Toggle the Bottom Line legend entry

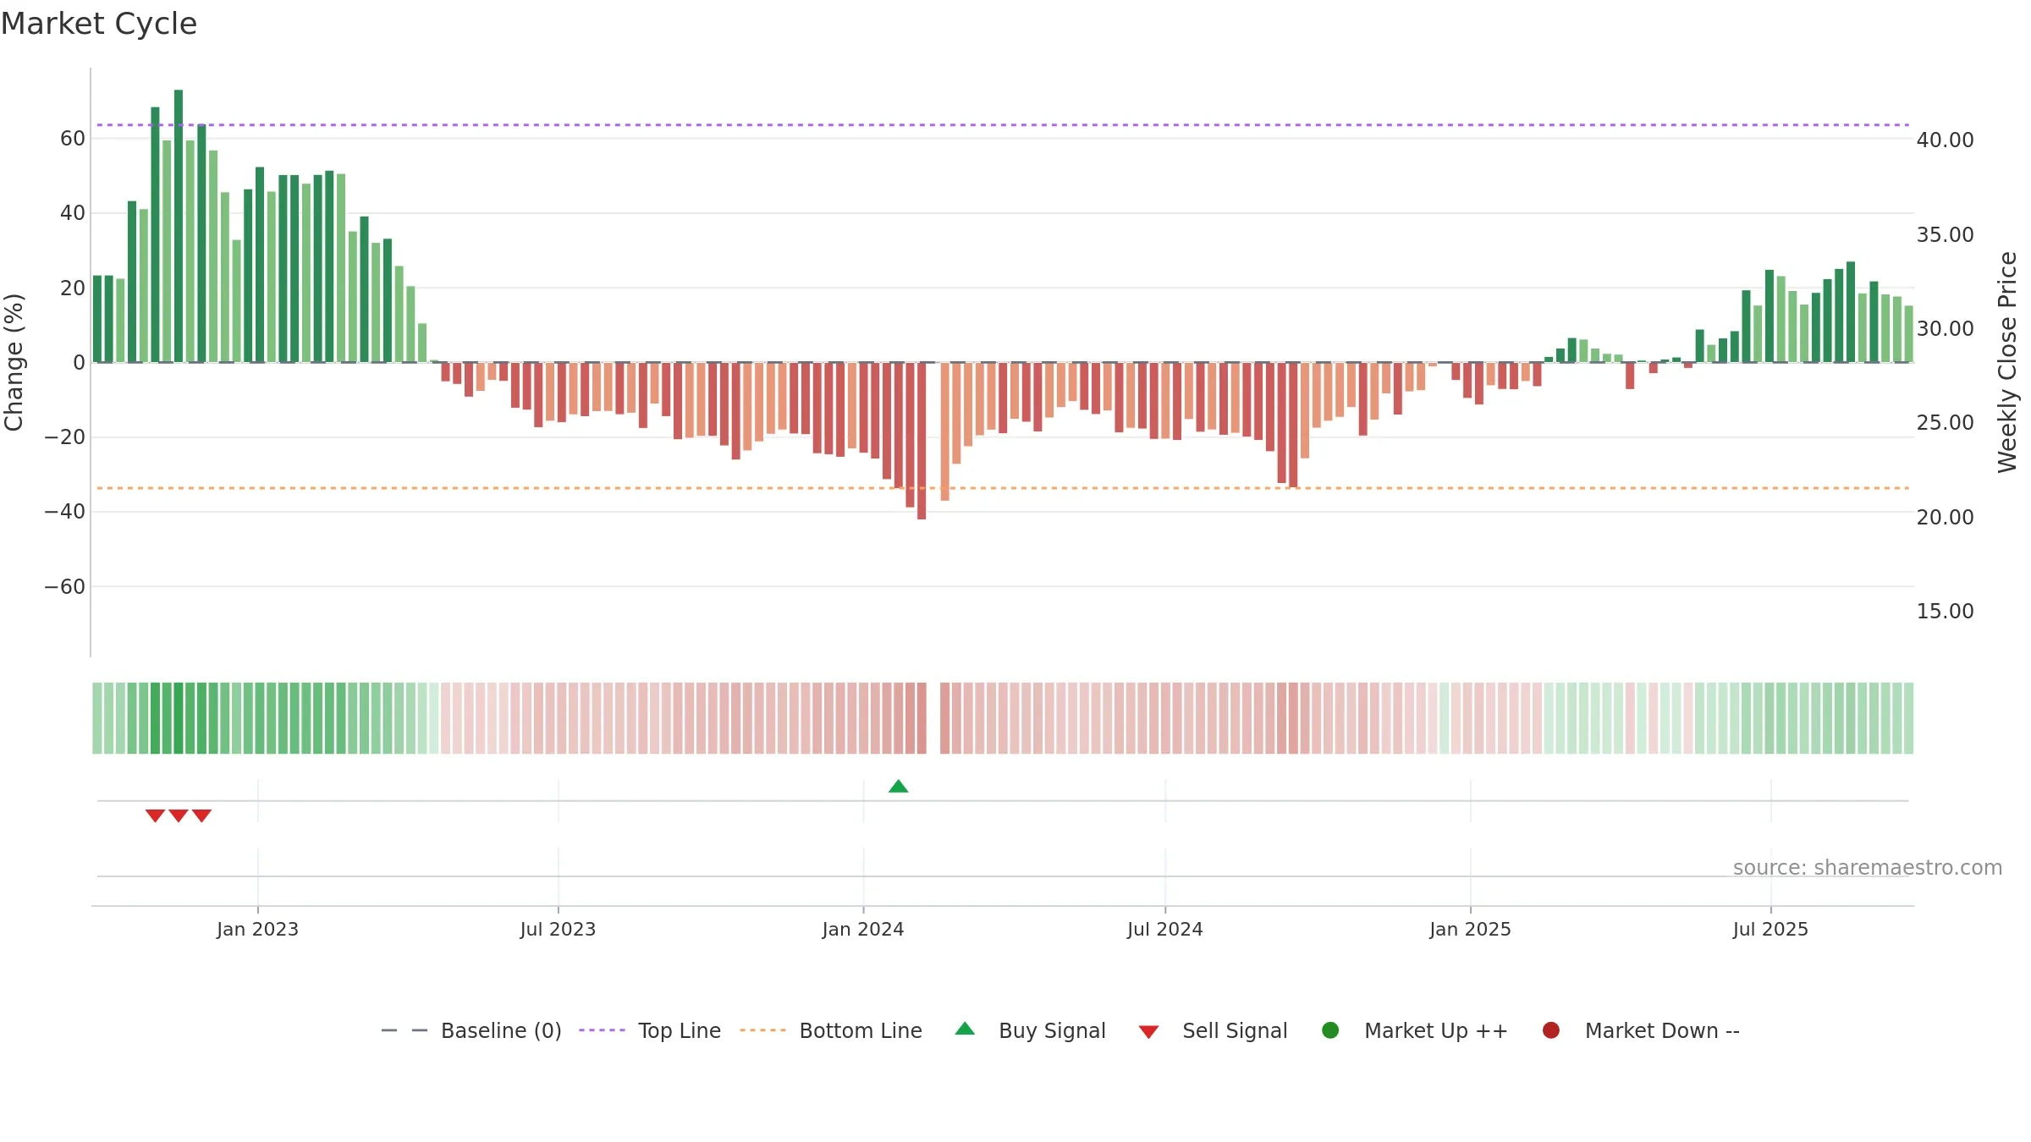[x=831, y=1030]
